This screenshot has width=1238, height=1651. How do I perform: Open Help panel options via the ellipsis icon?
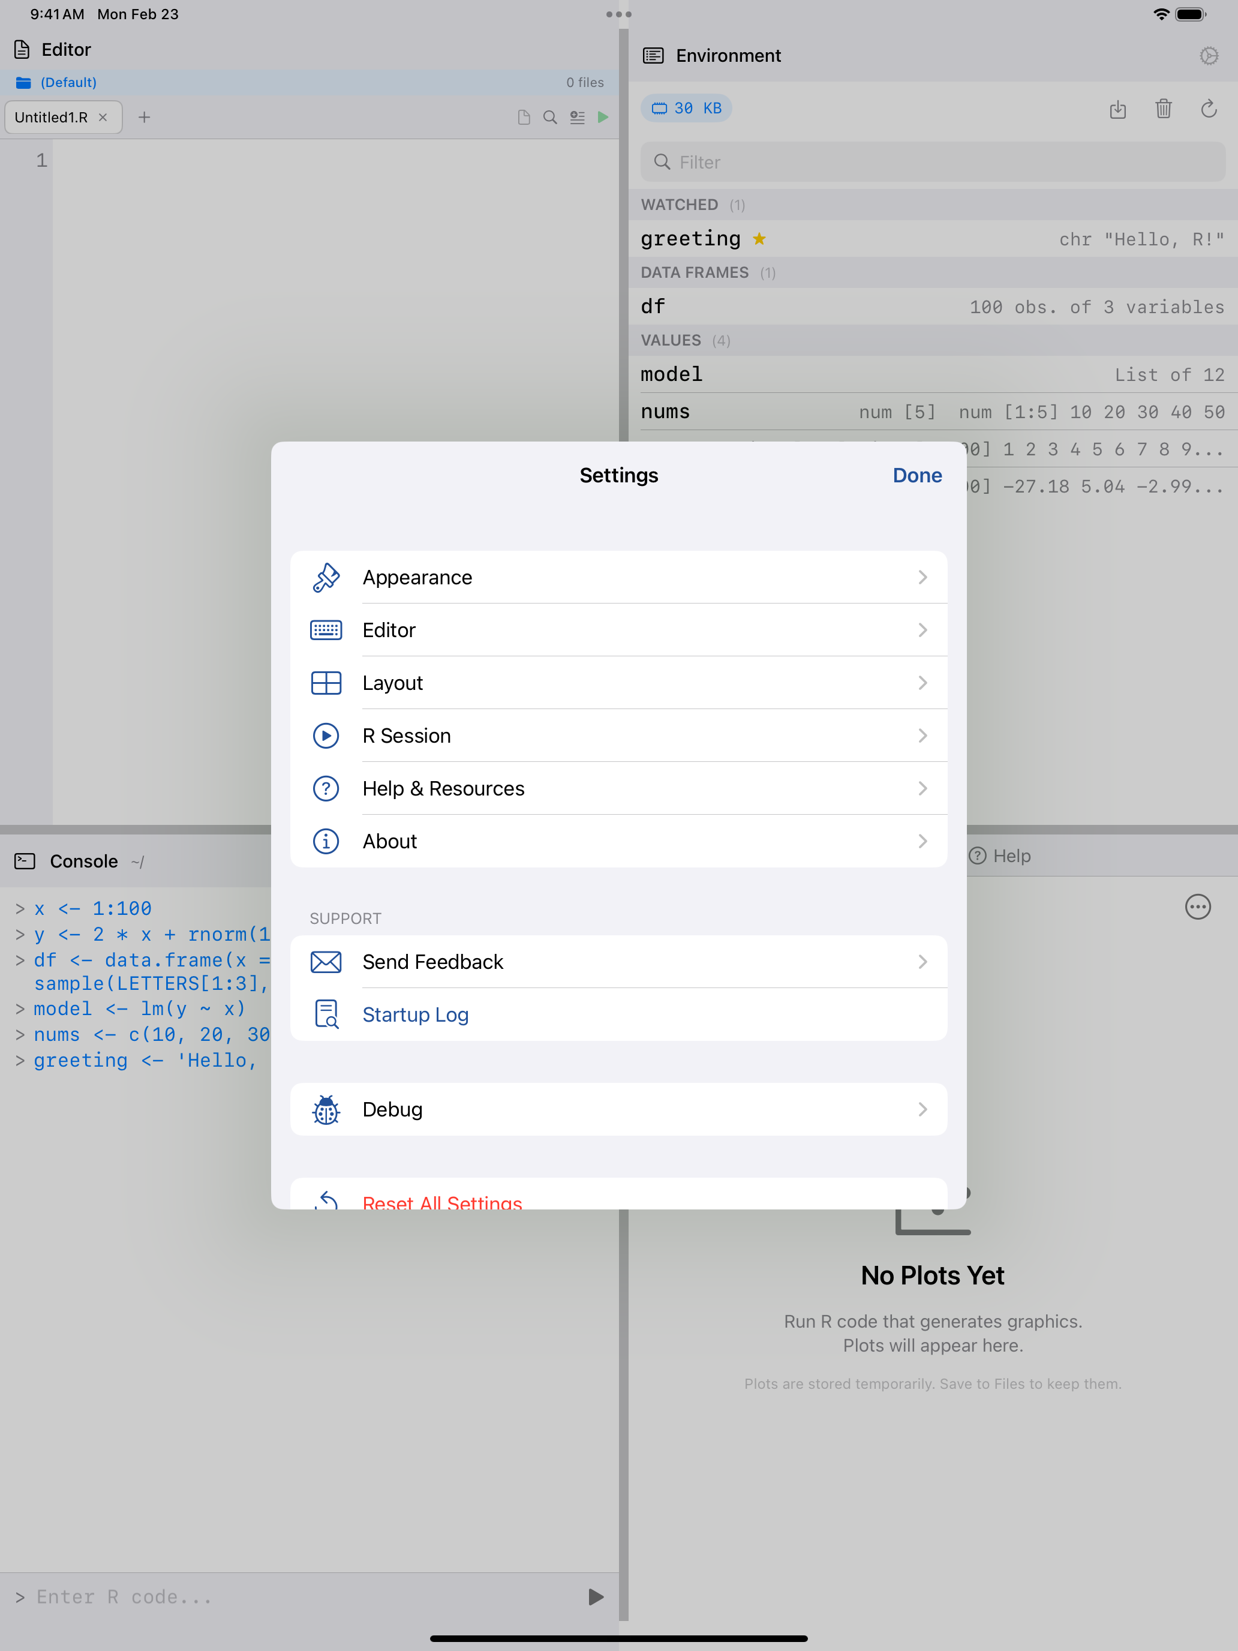point(1197,907)
